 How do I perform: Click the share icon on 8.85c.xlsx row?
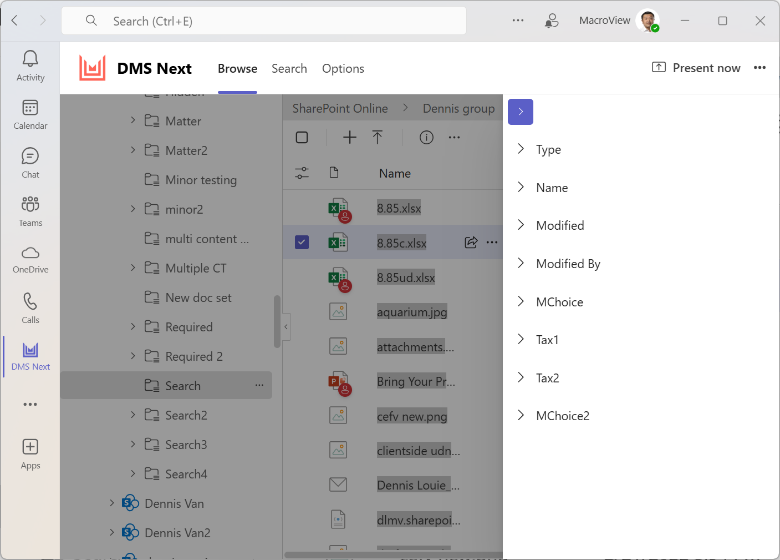coord(471,242)
